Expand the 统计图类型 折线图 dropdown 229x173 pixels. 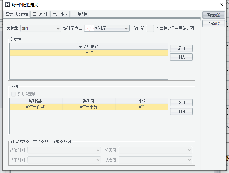107,28
